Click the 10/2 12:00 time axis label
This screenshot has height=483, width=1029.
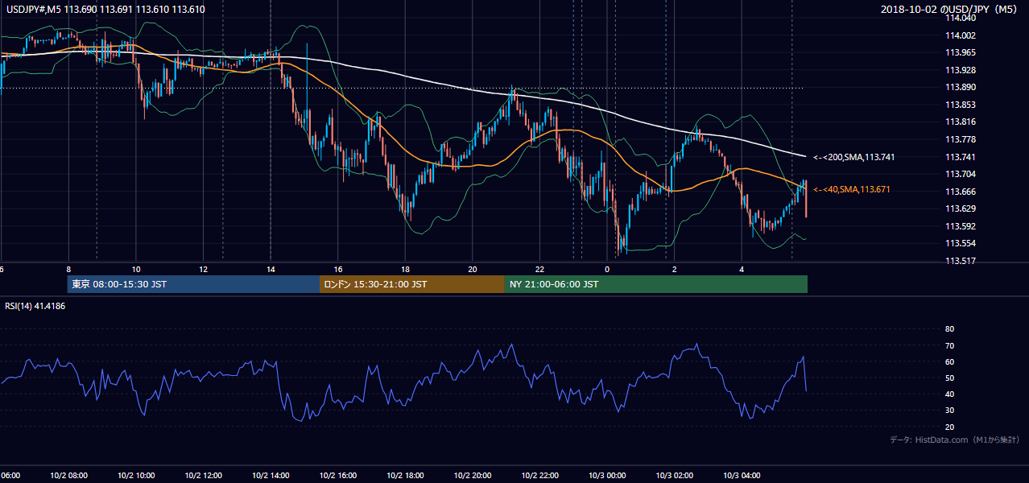tap(203, 476)
